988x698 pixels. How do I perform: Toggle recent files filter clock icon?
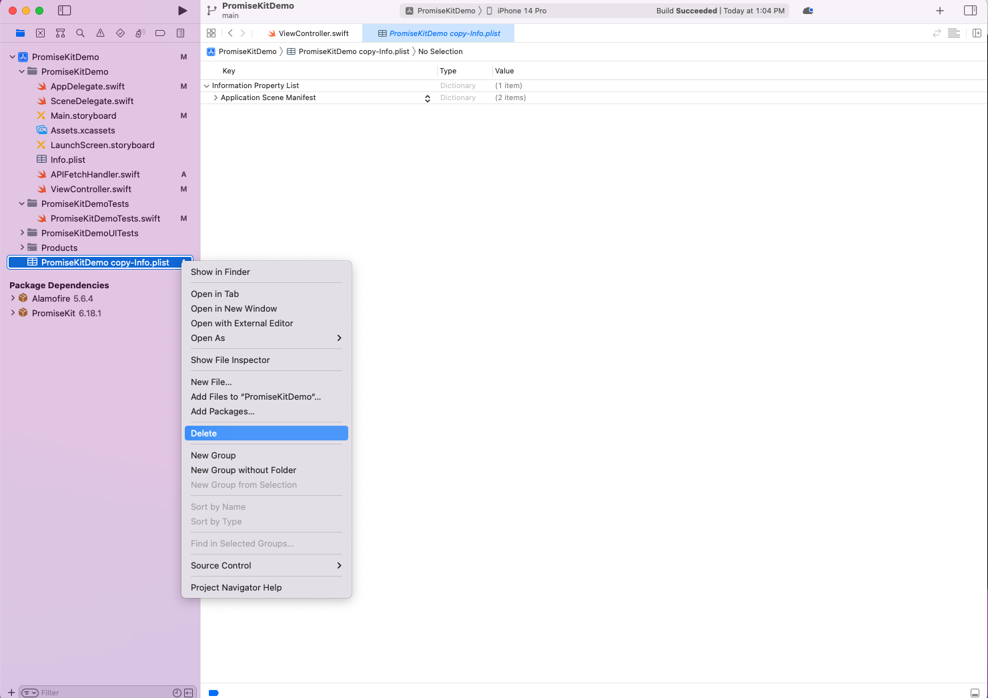pos(177,693)
